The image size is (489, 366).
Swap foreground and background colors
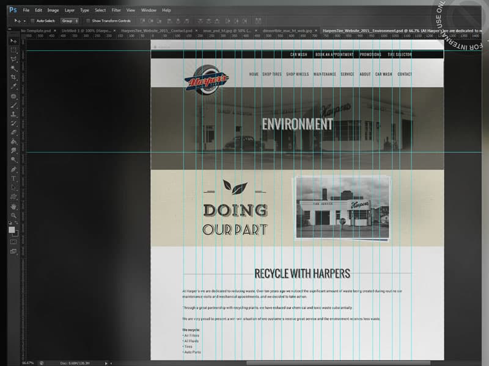coord(17,223)
